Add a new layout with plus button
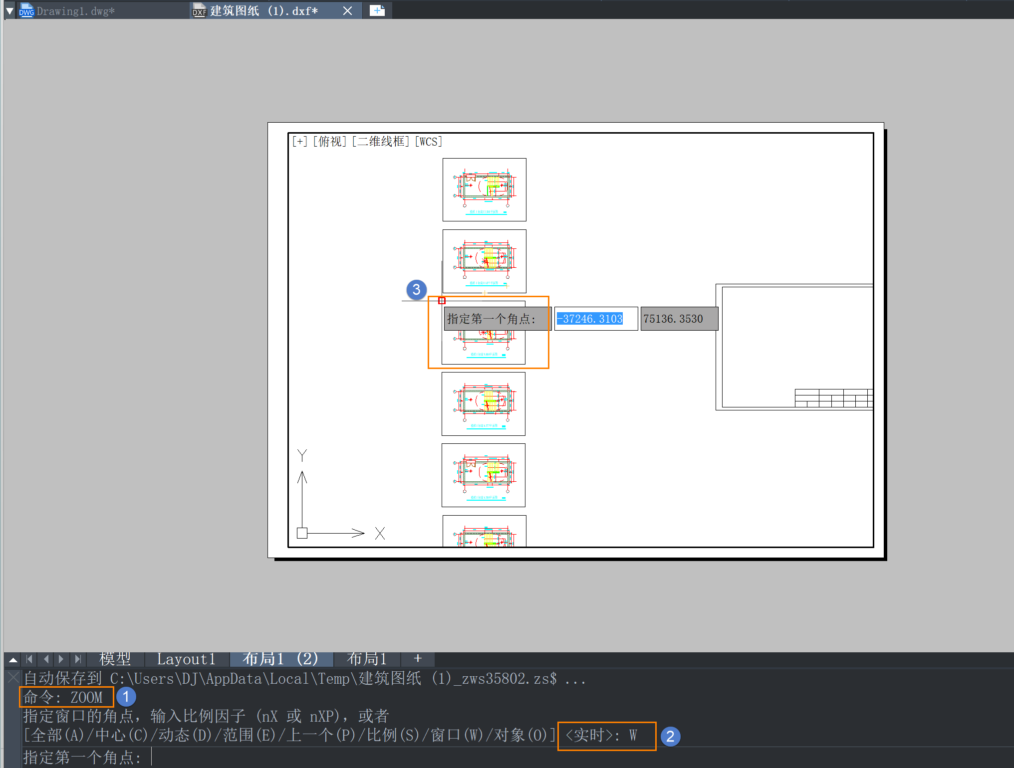The height and width of the screenshot is (768, 1014). (418, 659)
